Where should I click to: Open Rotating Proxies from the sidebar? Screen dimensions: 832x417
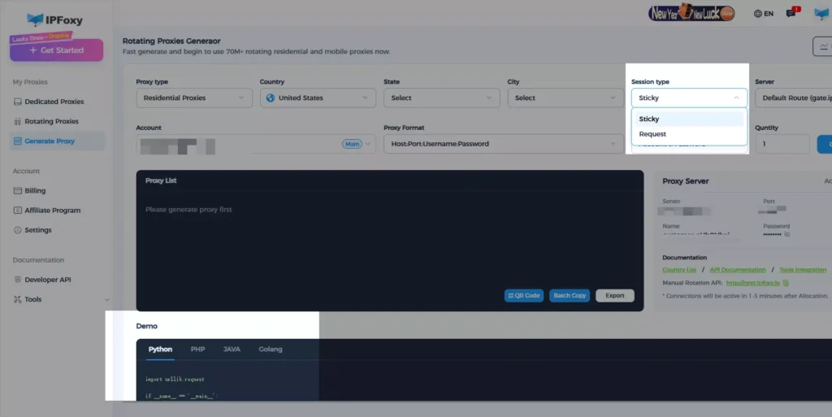pyautogui.click(x=51, y=121)
